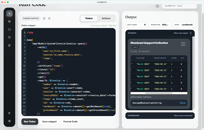This screenshot has height=130, width=204.
Task: Click the Run Tinker button
Action: pyautogui.click(x=30, y=122)
